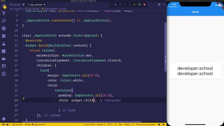Screen dimensions: 224x126
Task: Click the lightbulb code action on line 24
Action: tap(24, 99)
